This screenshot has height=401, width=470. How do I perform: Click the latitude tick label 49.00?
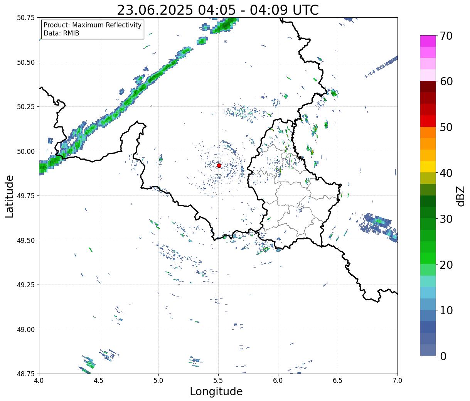[26, 329]
